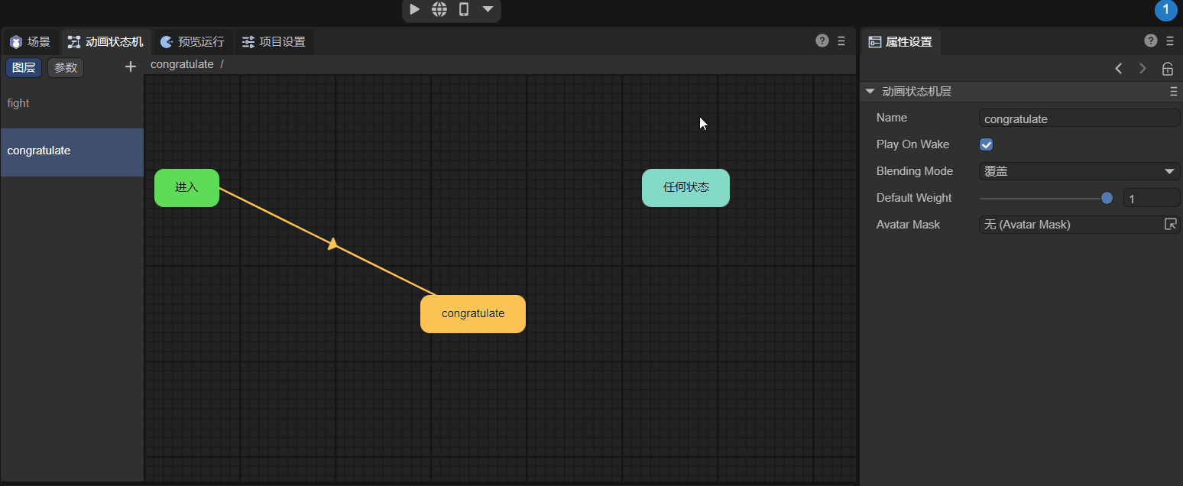Screen dimensions: 1183x486
Task: Click help icon in animation state machine panel
Action: [822, 41]
